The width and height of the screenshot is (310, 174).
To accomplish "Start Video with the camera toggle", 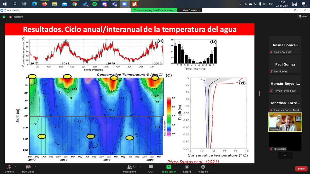I will point(28,169).
